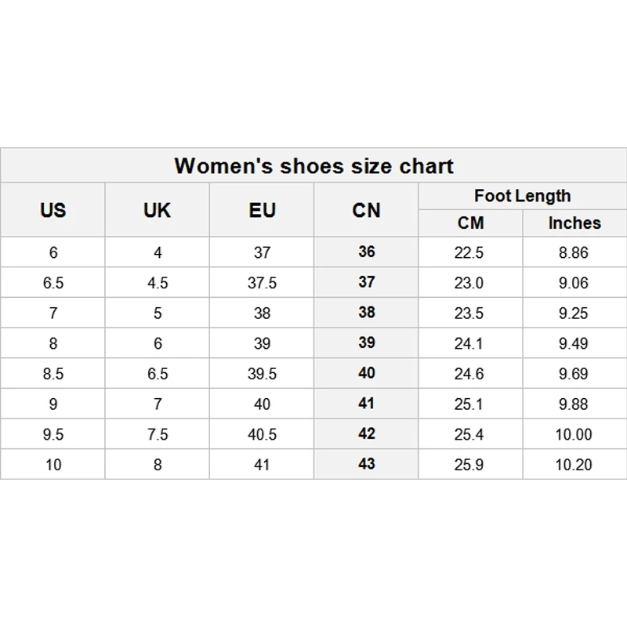Viewport: 627px width, 627px height.
Task: Click the EU column header
Action: tap(262, 210)
